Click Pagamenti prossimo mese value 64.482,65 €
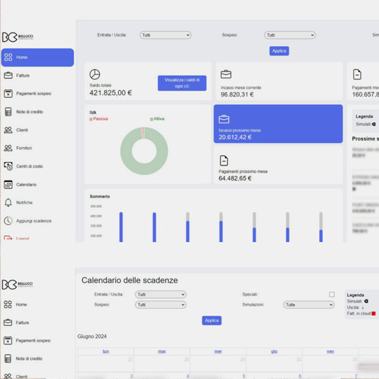Image resolution: width=379 pixels, height=379 pixels. point(235,178)
